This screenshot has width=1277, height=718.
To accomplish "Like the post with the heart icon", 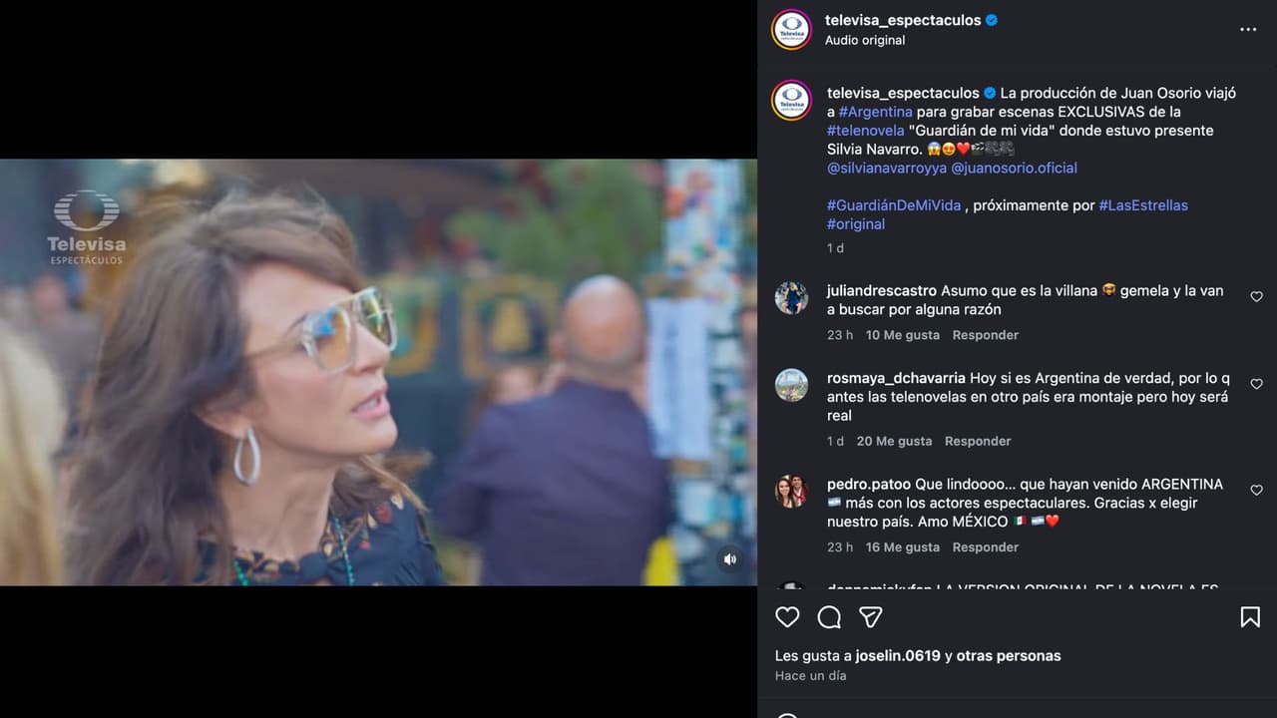I will tap(787, 617).
